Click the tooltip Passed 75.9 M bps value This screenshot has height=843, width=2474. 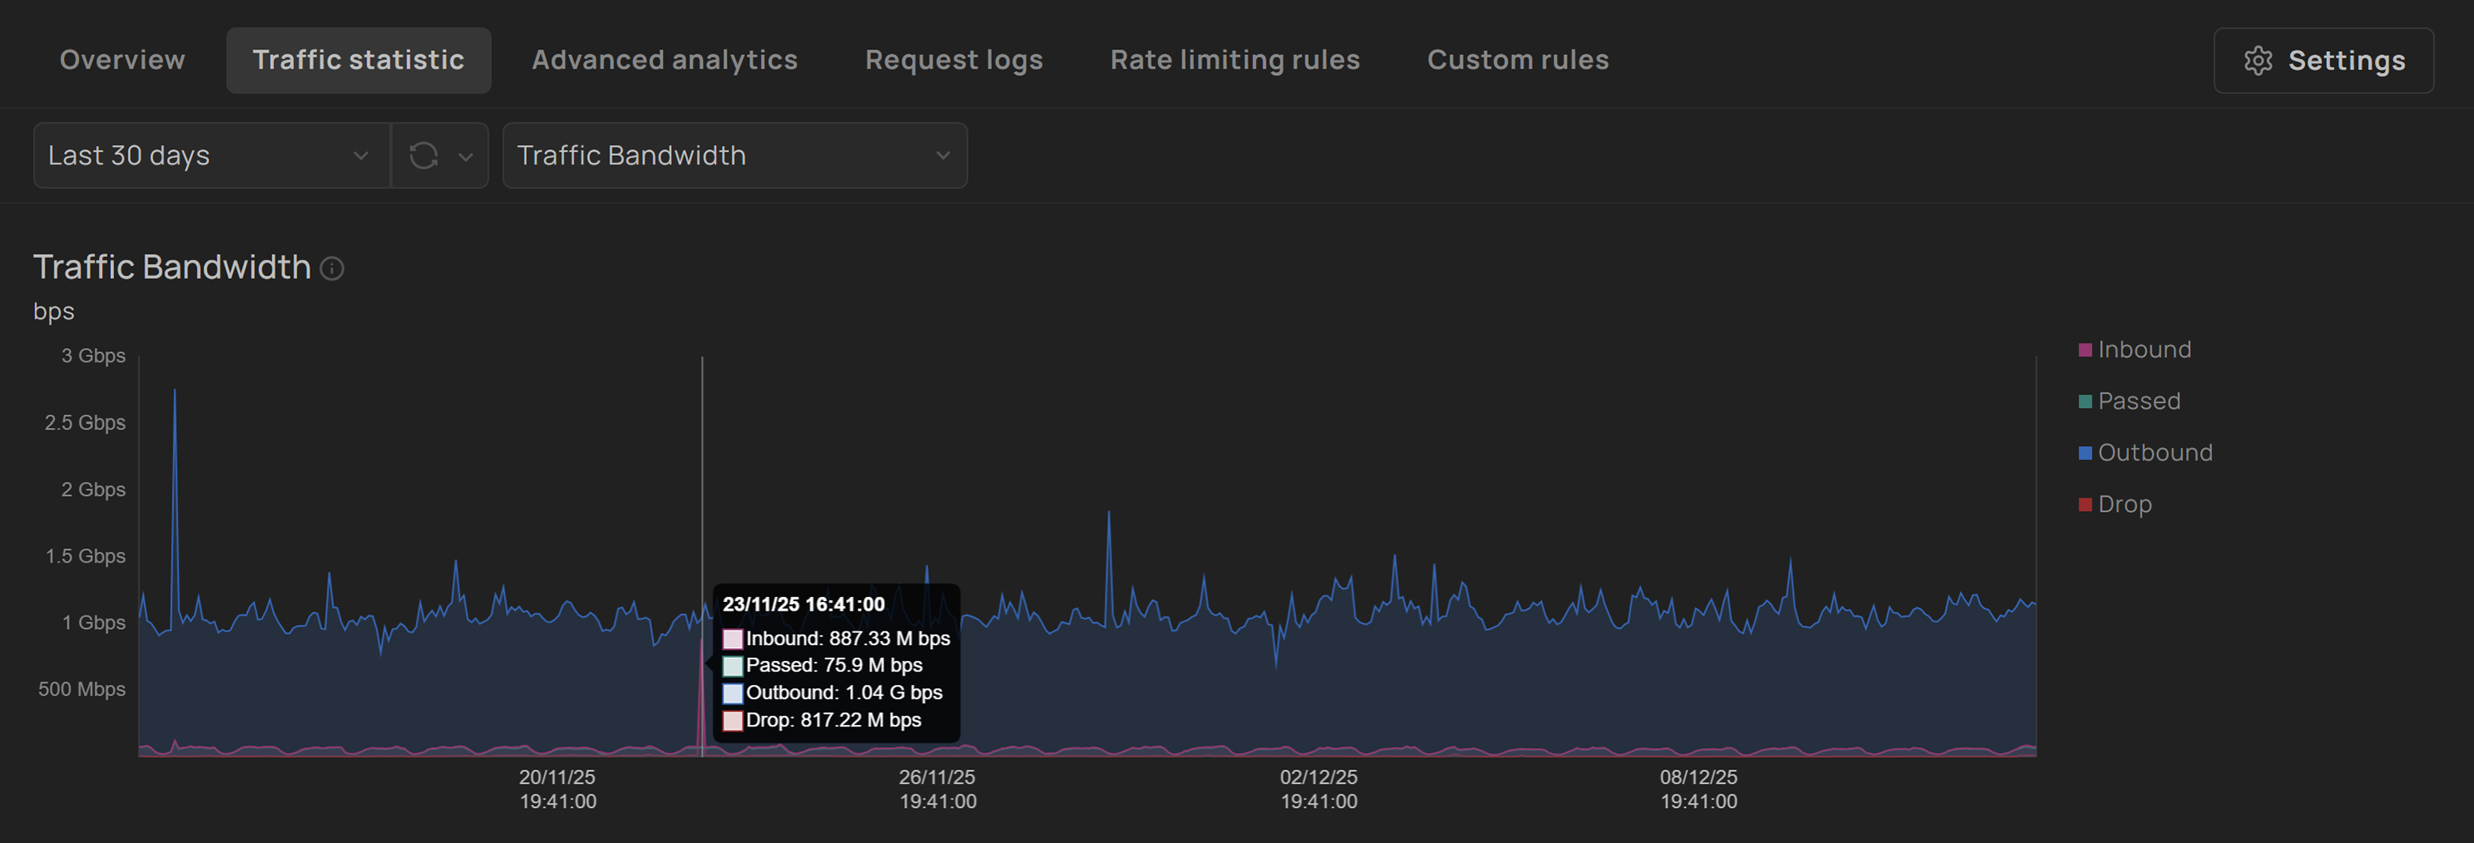834,665
